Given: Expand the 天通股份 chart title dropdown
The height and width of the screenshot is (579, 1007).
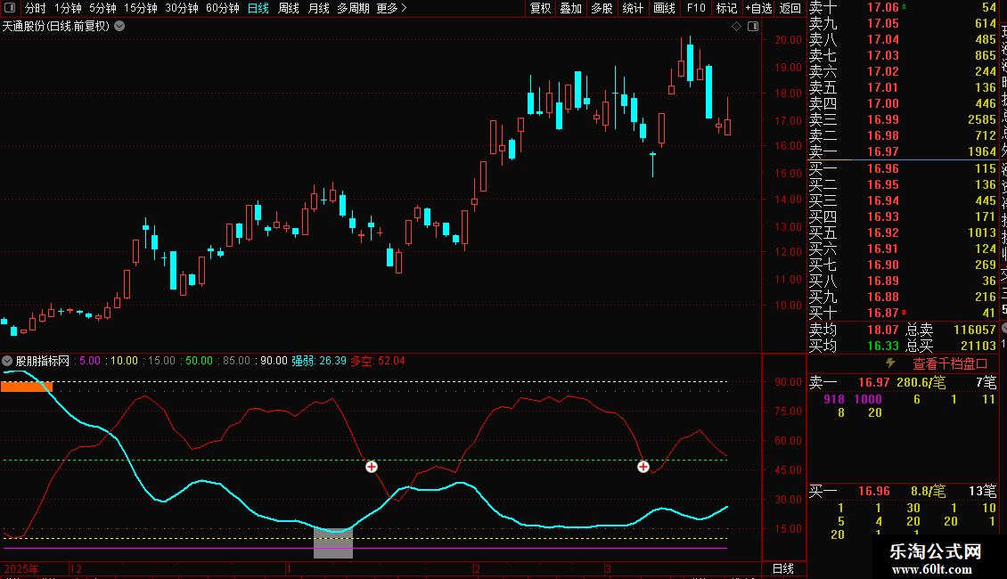Looking at the screenshot, I should [x=119, y=26].
